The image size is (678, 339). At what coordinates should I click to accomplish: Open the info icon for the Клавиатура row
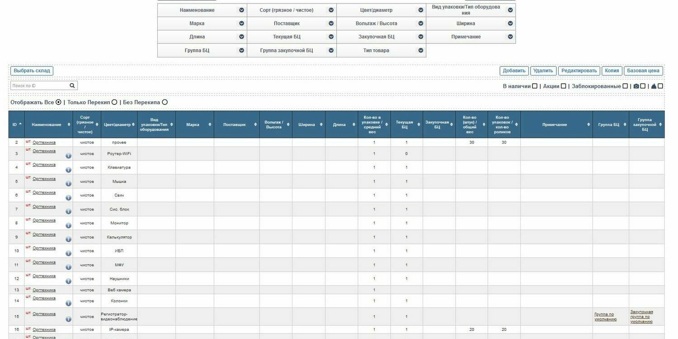[68, 170]
